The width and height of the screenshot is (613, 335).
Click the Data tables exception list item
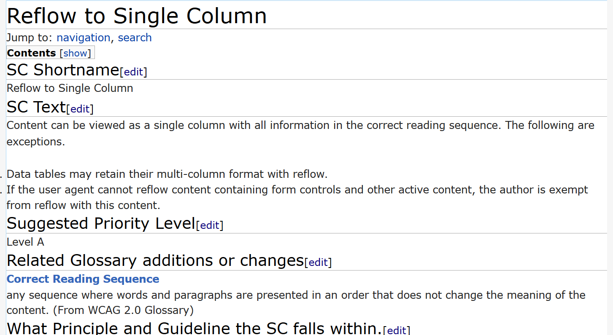click(167, 174)
